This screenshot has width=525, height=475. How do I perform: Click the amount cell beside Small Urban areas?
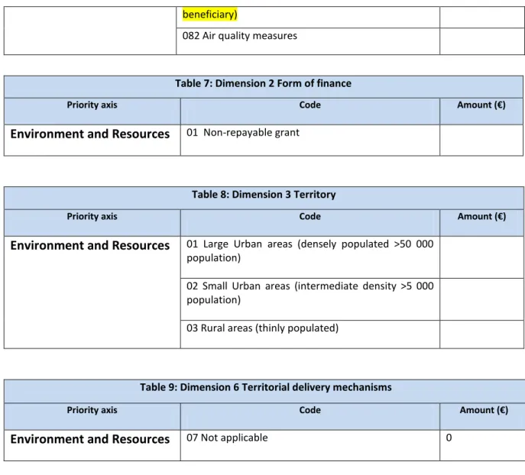click(x=481, y=299)
